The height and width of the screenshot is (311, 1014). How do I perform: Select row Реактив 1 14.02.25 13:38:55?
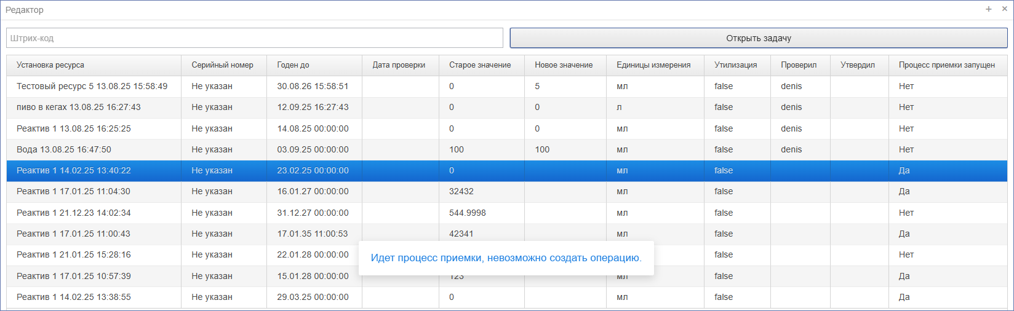coord(507,297)
